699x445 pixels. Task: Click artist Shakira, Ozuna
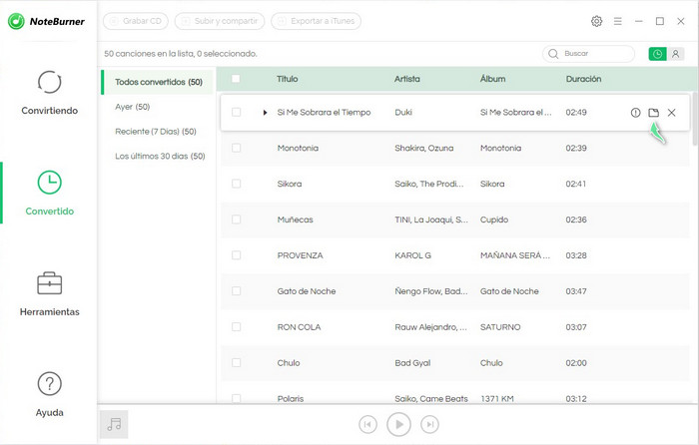coord(424,148)
